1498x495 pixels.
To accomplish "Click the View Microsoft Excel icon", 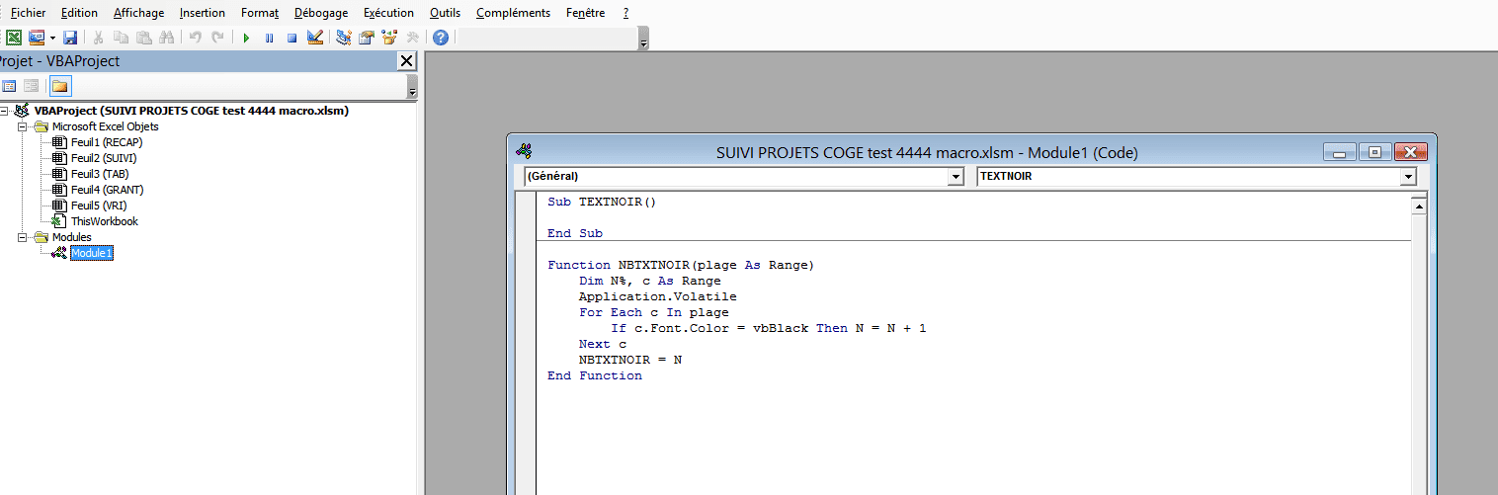I will tap(14, 38).
